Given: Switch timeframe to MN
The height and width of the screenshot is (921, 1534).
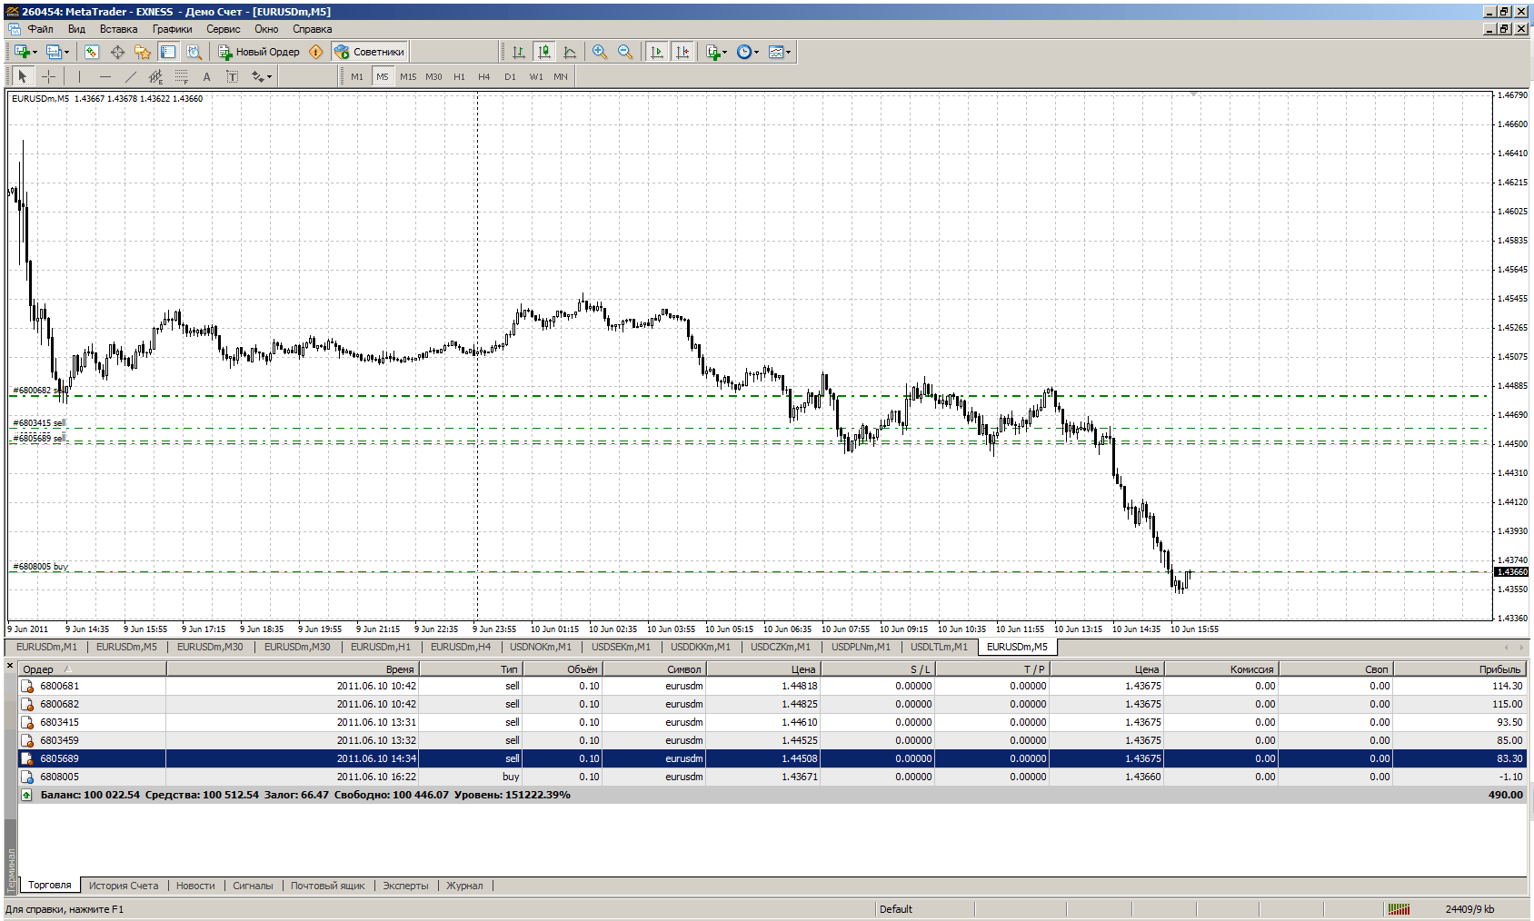Looking at the screenshot, I should 561,76.
